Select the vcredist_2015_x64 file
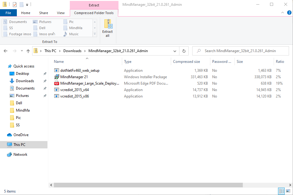 [75, 90]
